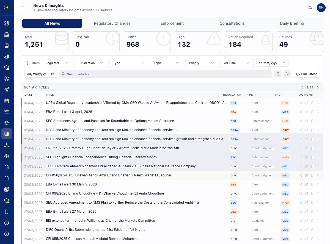330x244 pixels.
Task: Open the All Time date range dropdown
Action: click(237, 63)
